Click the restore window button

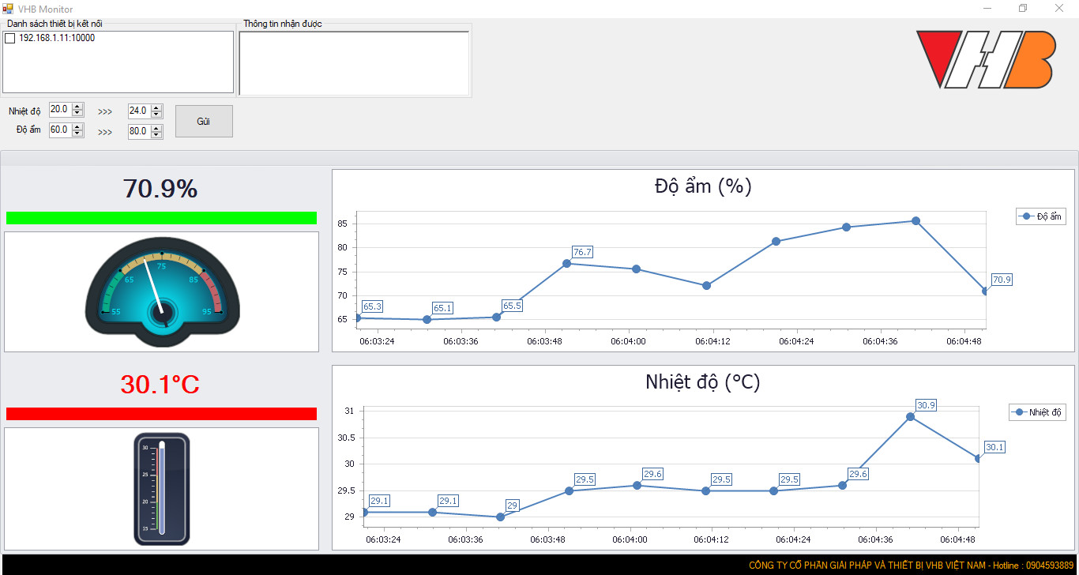(x=1023, y=9)
